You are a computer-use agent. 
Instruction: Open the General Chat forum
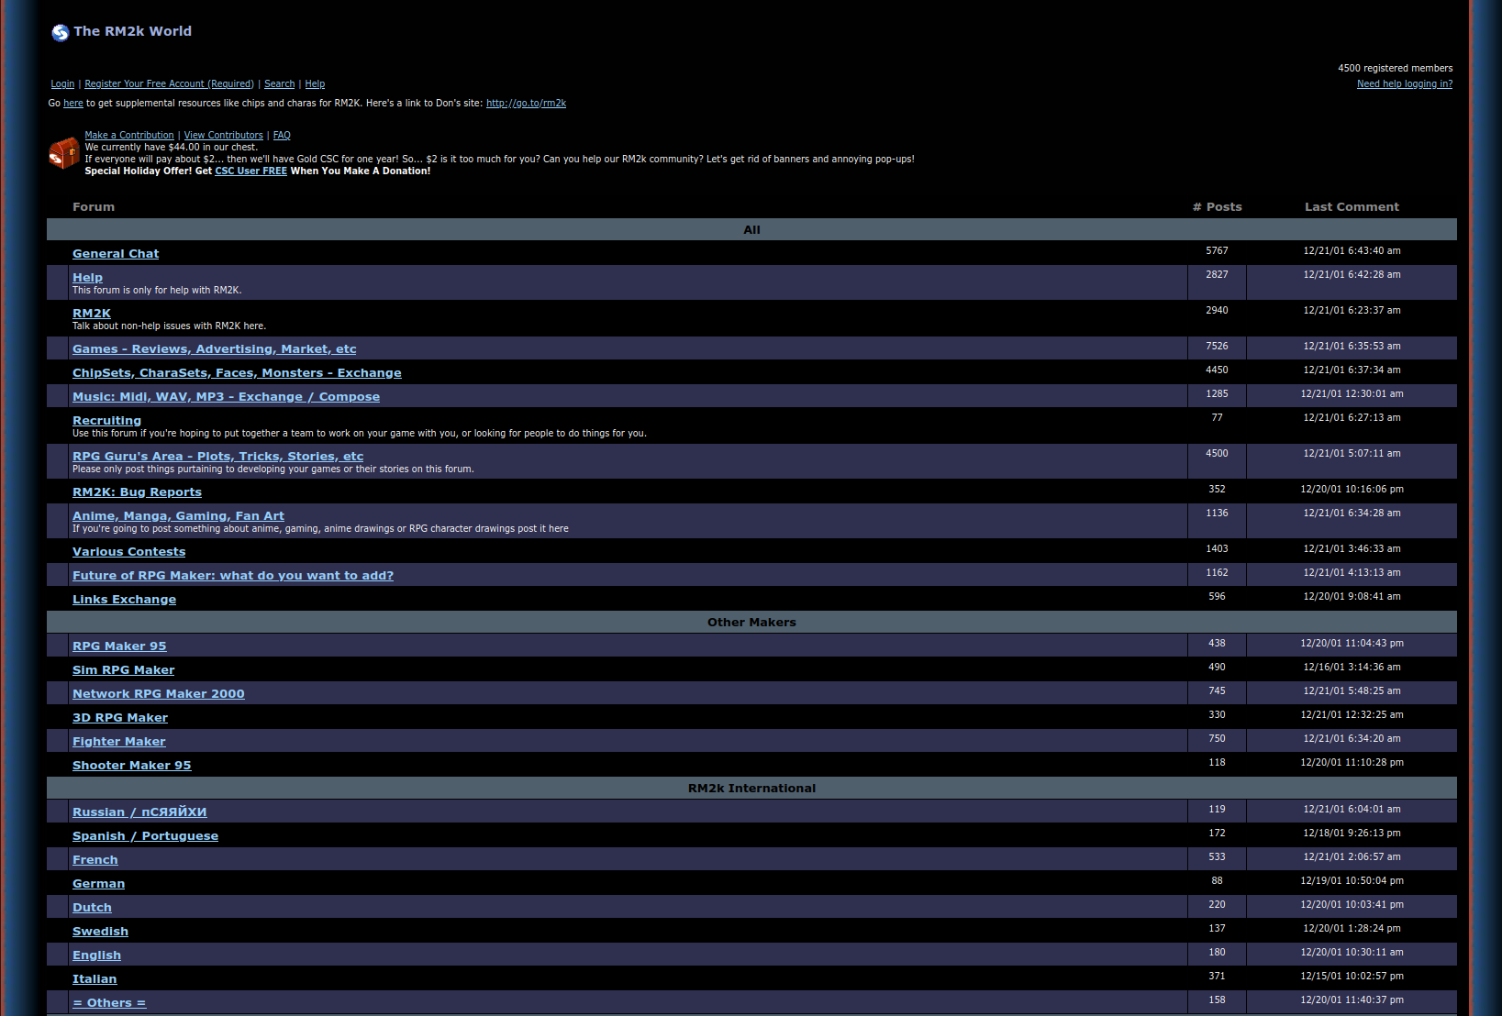pyautogui.click(x=116, y=254)
